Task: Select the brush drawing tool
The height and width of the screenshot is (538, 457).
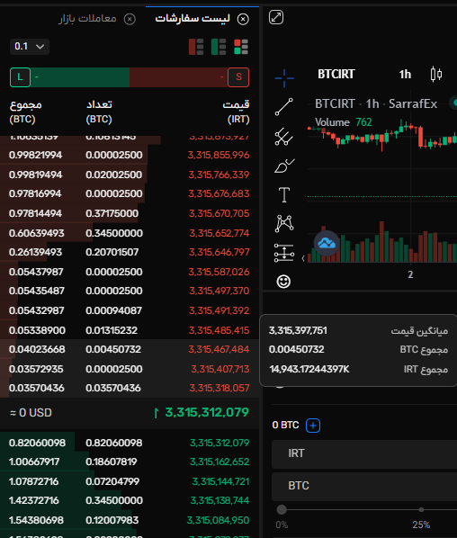Action: [x=284, y=166]
